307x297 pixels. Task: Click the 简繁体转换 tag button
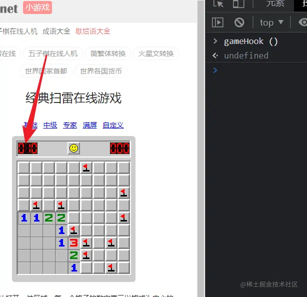108,53
